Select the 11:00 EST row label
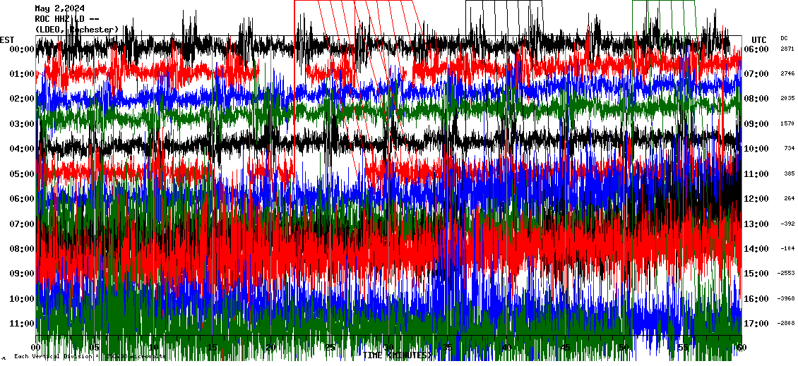This screenshot has width=798, height=366. tap(23, 324)
